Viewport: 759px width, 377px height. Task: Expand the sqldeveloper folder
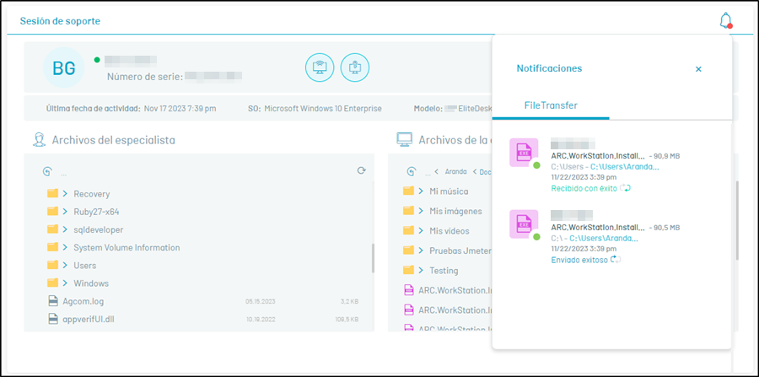(64, 229)
